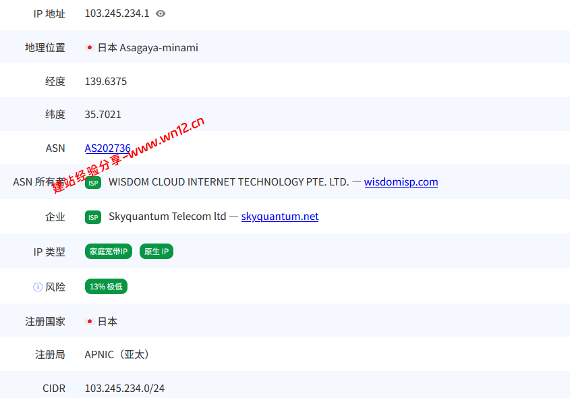Click the longitude value 139.6375

pyautogui.click(x=106, y=82)
